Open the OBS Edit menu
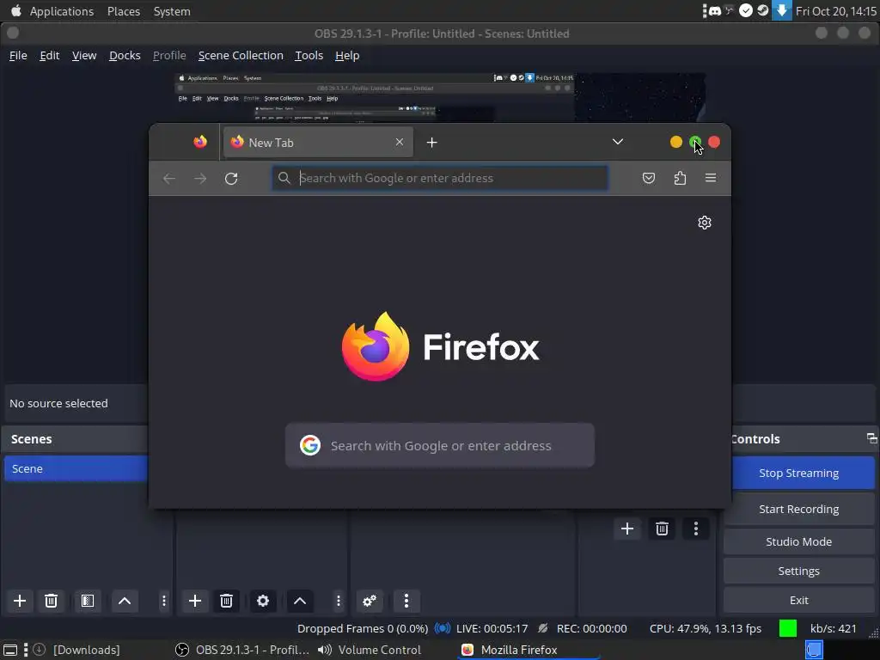Screen dimensions: 880x660 tap(49, 56)
